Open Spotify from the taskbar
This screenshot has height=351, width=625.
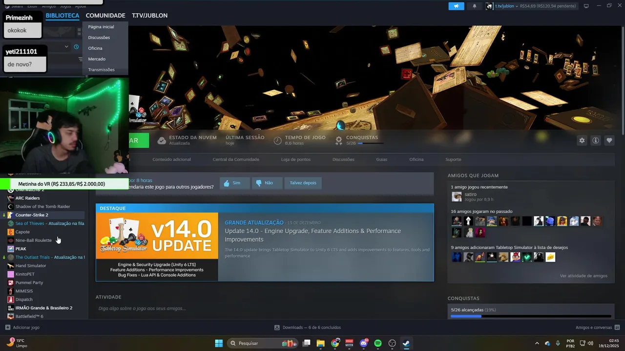click(x=378, y=343)
